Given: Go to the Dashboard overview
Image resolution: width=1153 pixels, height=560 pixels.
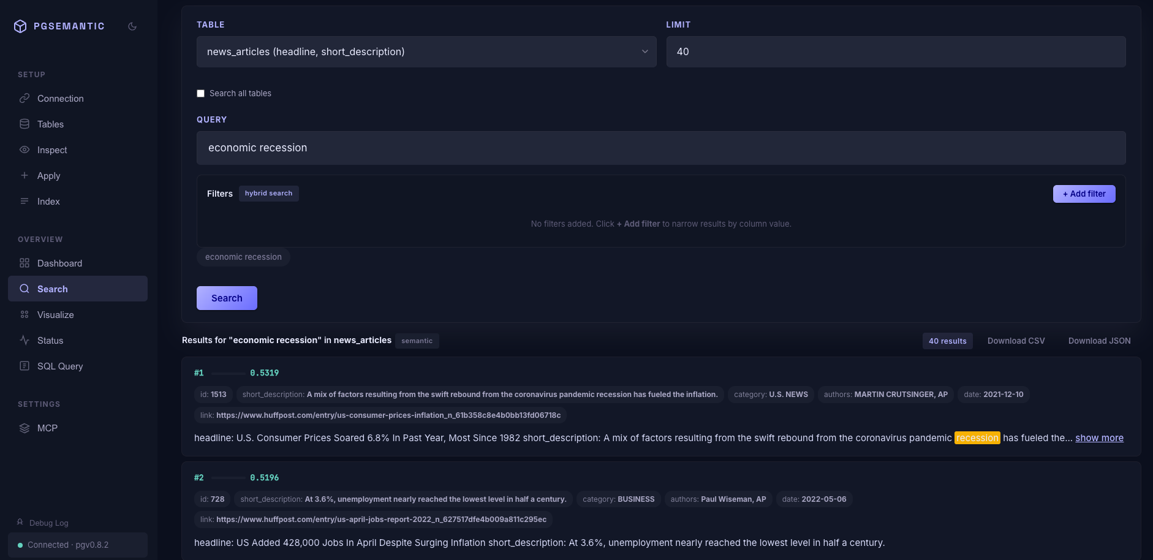Looking at the screenshot, I should pyautogui.click(x=59, y=263).
